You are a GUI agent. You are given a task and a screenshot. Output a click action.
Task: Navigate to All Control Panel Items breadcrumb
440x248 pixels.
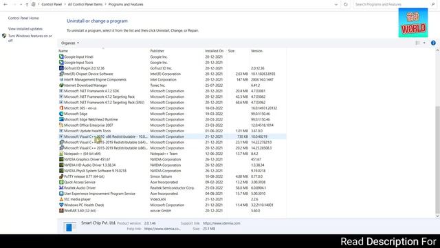coord(85,5)
